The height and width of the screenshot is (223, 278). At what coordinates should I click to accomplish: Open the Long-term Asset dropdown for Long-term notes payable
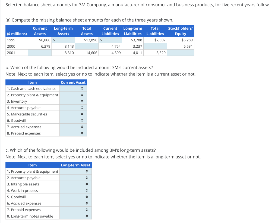87,216
